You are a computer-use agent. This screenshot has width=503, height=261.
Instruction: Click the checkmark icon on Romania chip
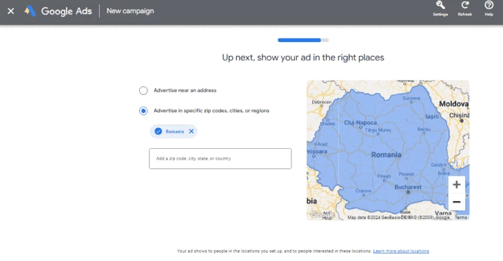(158, 131)
